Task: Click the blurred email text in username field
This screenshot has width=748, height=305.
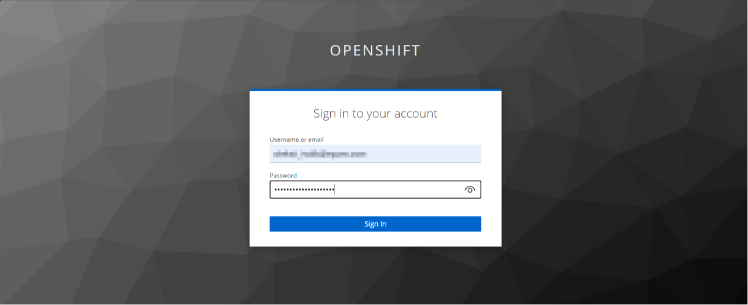Action: 319,154
